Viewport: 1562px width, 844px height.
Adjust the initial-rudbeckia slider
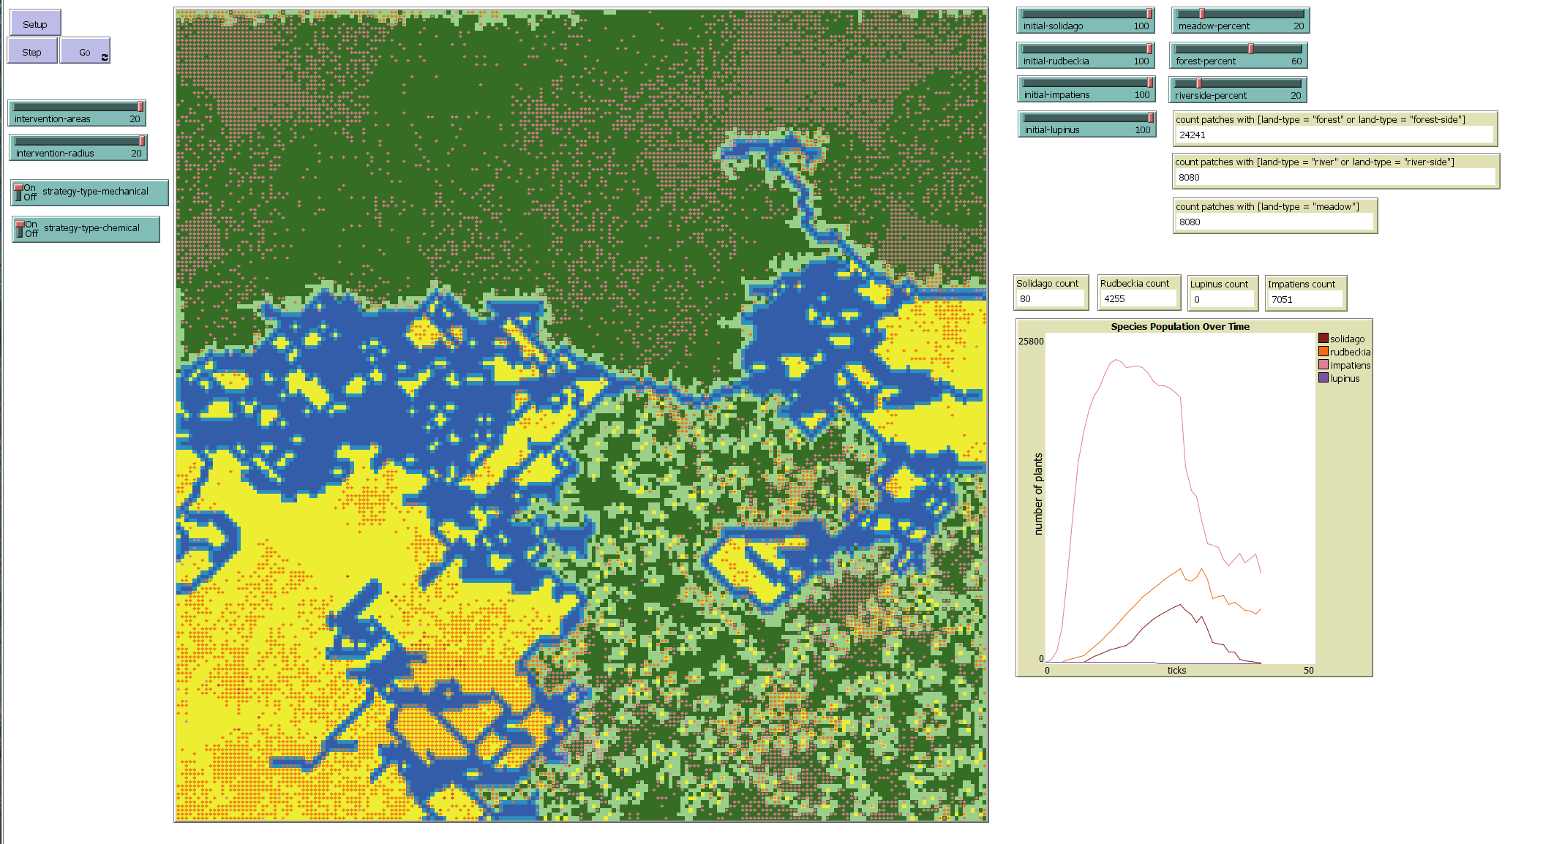(x=1086, y=50)
